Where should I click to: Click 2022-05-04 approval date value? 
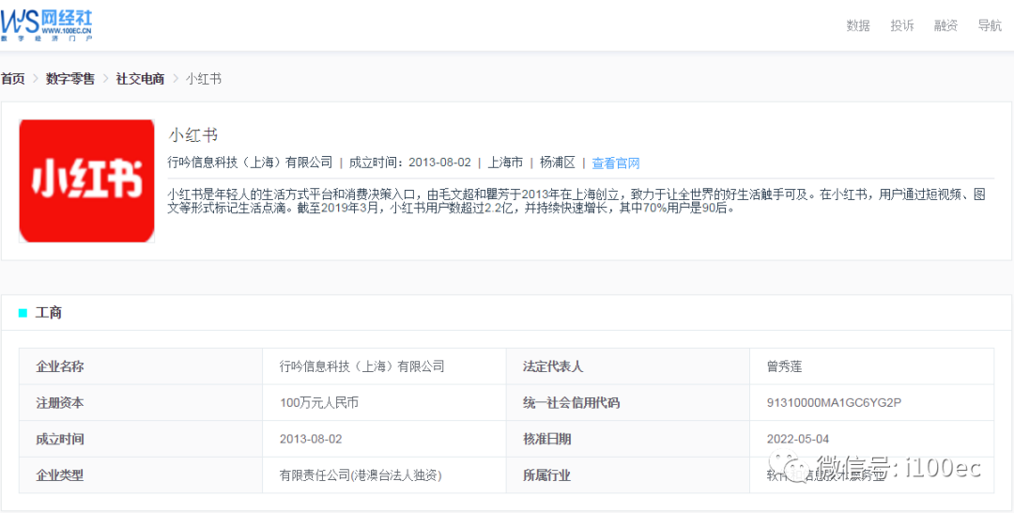pyautogui.click(x=798, y=440)
